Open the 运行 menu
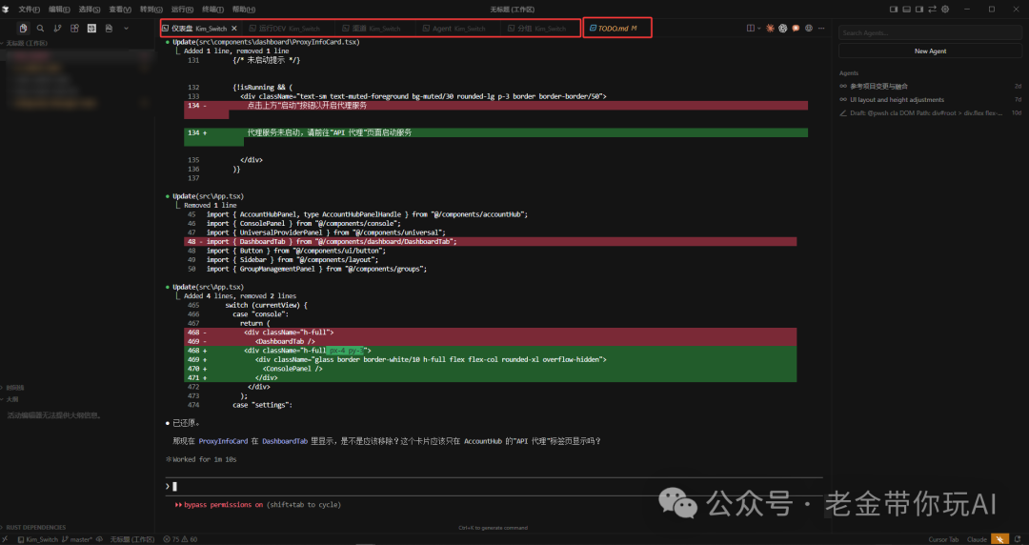 pos(182,10)
